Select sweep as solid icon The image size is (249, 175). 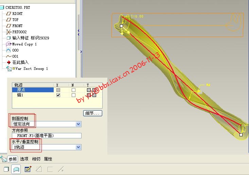pyautogui.click(x=6, y=169)
